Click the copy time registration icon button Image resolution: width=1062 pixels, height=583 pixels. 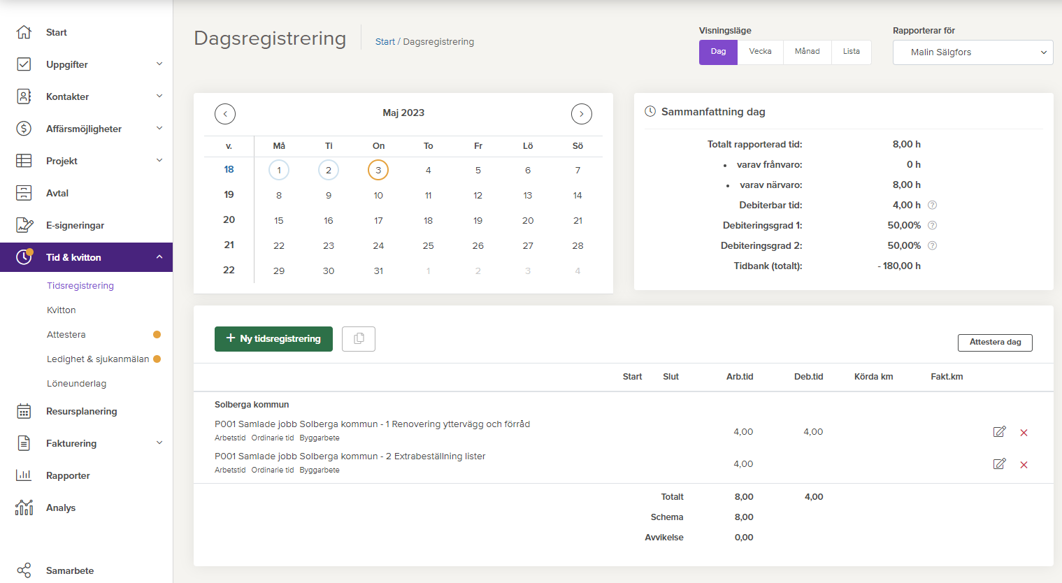coord(359,339)
